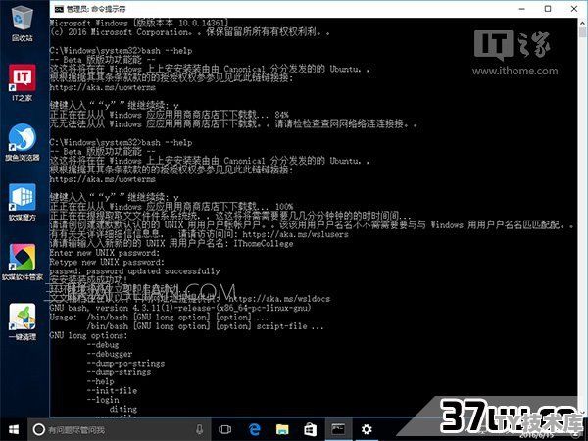Click the 'GNU long options:' line

[88, 335]
